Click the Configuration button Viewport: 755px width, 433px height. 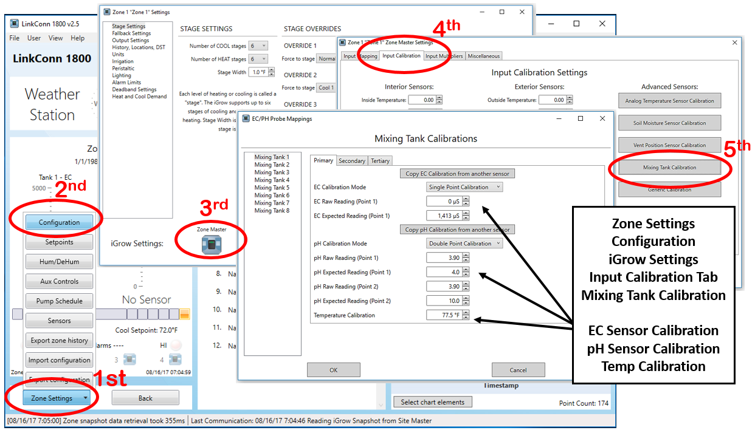pos(59,222)
